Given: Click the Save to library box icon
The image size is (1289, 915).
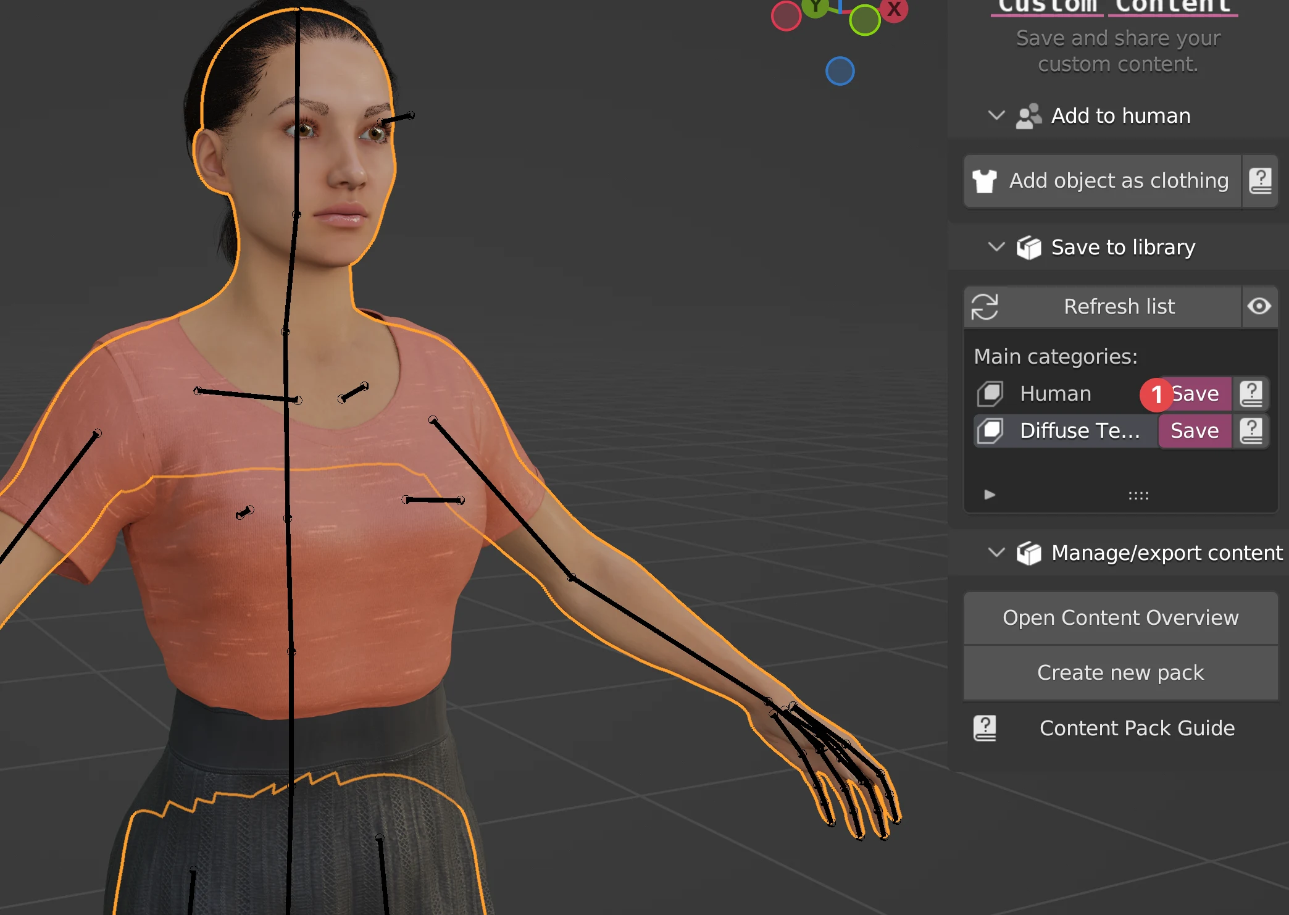Looking at the screenshot, I should pos(1028,248).
